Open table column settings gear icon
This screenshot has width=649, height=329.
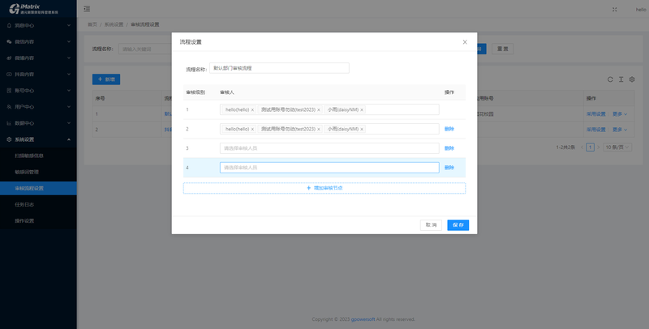click(632, 79)
